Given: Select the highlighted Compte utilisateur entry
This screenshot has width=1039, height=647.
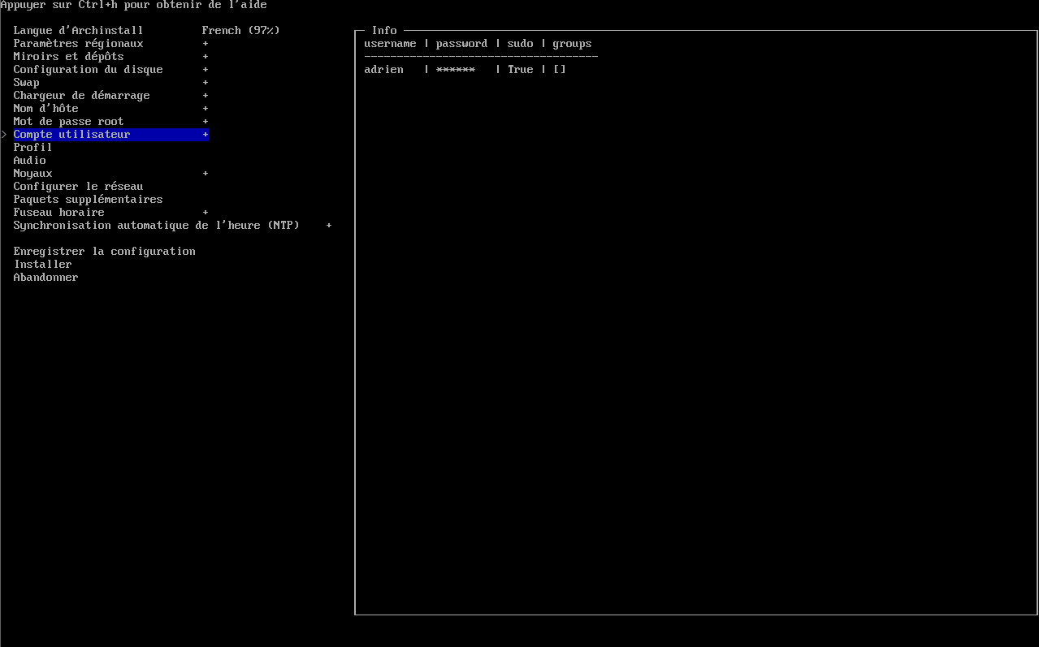Looking at the screenshot, I should 110,134.
